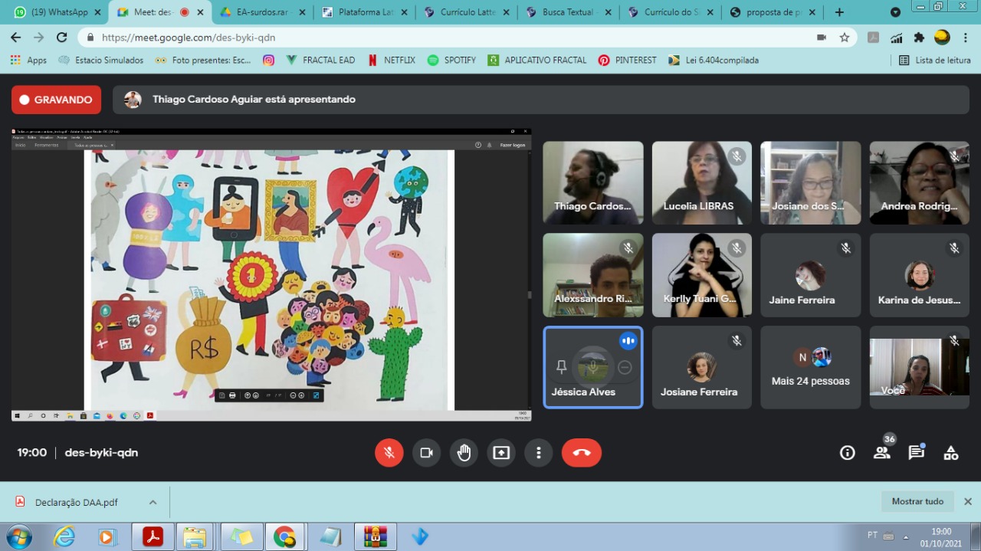The height and width of the screenshot is (551, 981).
Task: Expand the Declaração DAA.pdf download options
Action: pos(153,503)
